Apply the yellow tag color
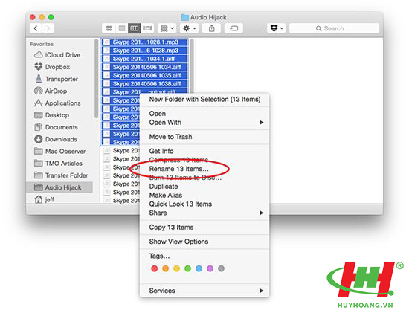Screen dimensions: 409x313 [x=176, y=268]
